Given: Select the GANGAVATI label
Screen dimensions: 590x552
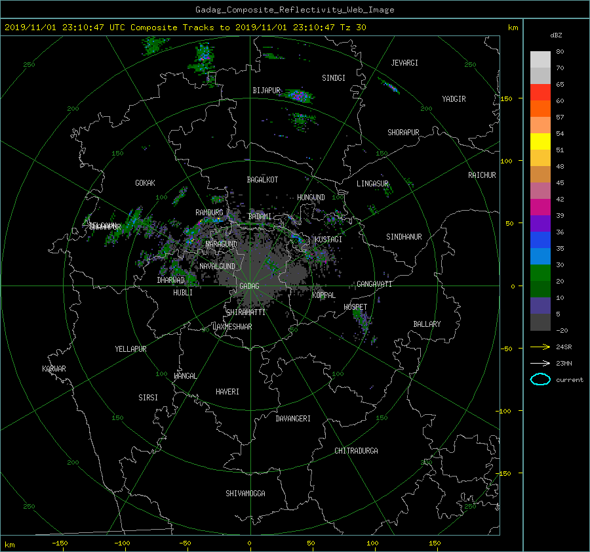Looking at the screenshot, I should [374, 284].
